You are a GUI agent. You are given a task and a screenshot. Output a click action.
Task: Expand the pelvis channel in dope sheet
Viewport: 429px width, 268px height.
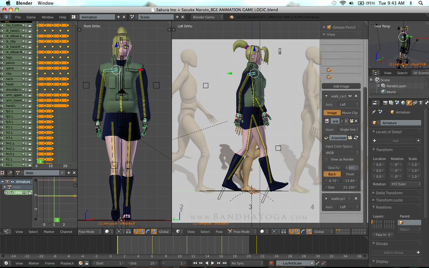coord(3,63)
